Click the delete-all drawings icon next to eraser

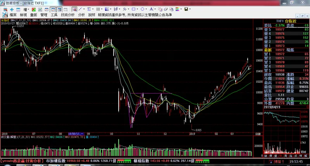click(171, 9)
